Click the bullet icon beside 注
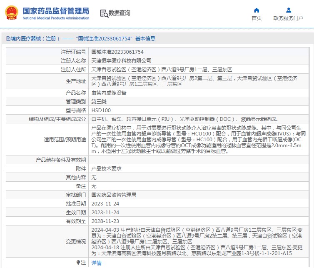 click(x=78, y=263)
